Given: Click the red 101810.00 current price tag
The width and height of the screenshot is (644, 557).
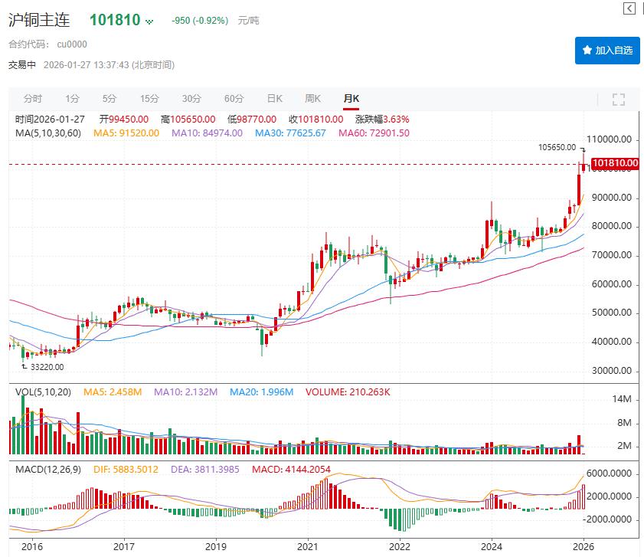Looking at the screenshot, I should [x=615, y=163].
